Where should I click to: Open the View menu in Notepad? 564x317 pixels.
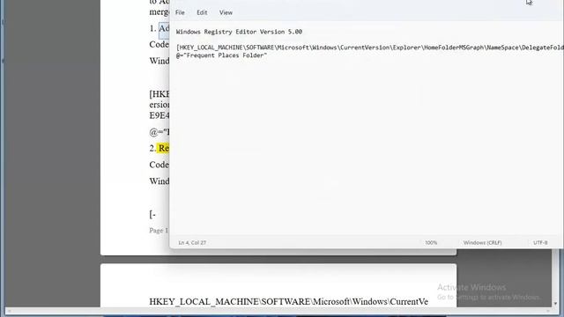pos(226,12)
